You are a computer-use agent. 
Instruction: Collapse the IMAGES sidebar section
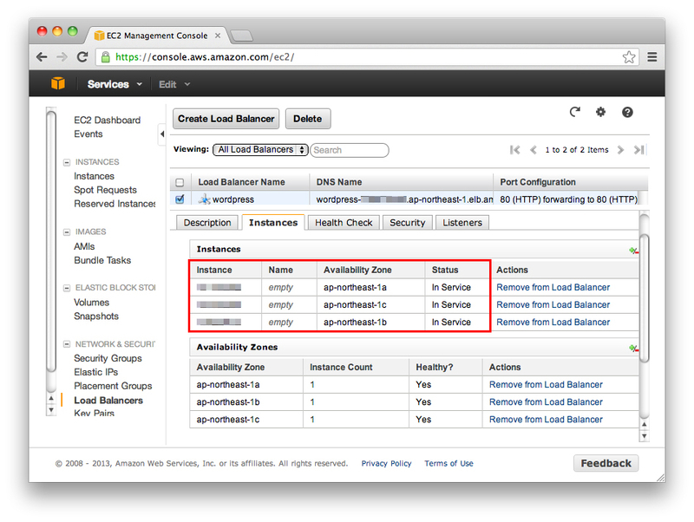pyautogui.click(x=67, y=232)
